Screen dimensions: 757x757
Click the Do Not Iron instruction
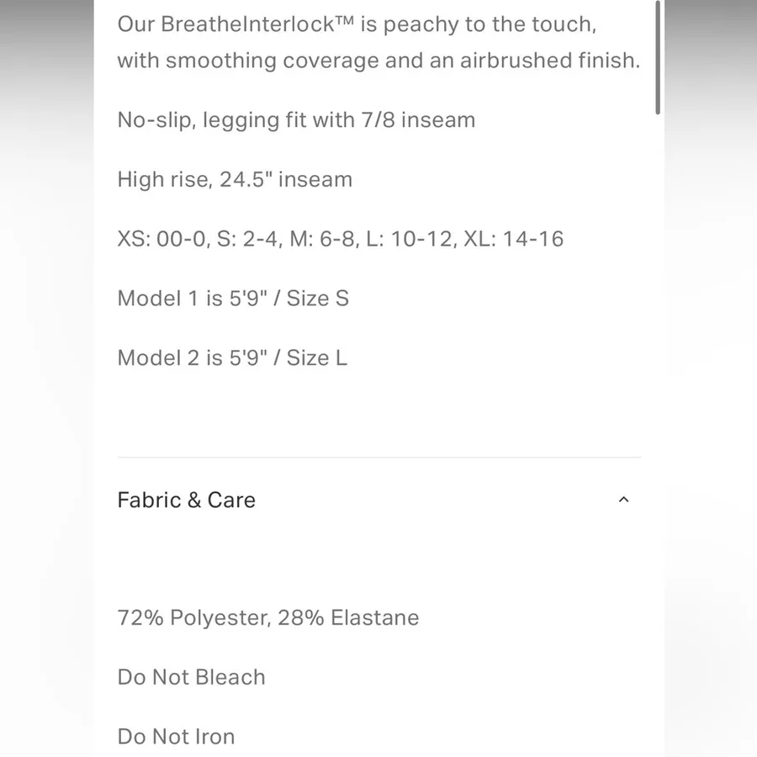177,736
